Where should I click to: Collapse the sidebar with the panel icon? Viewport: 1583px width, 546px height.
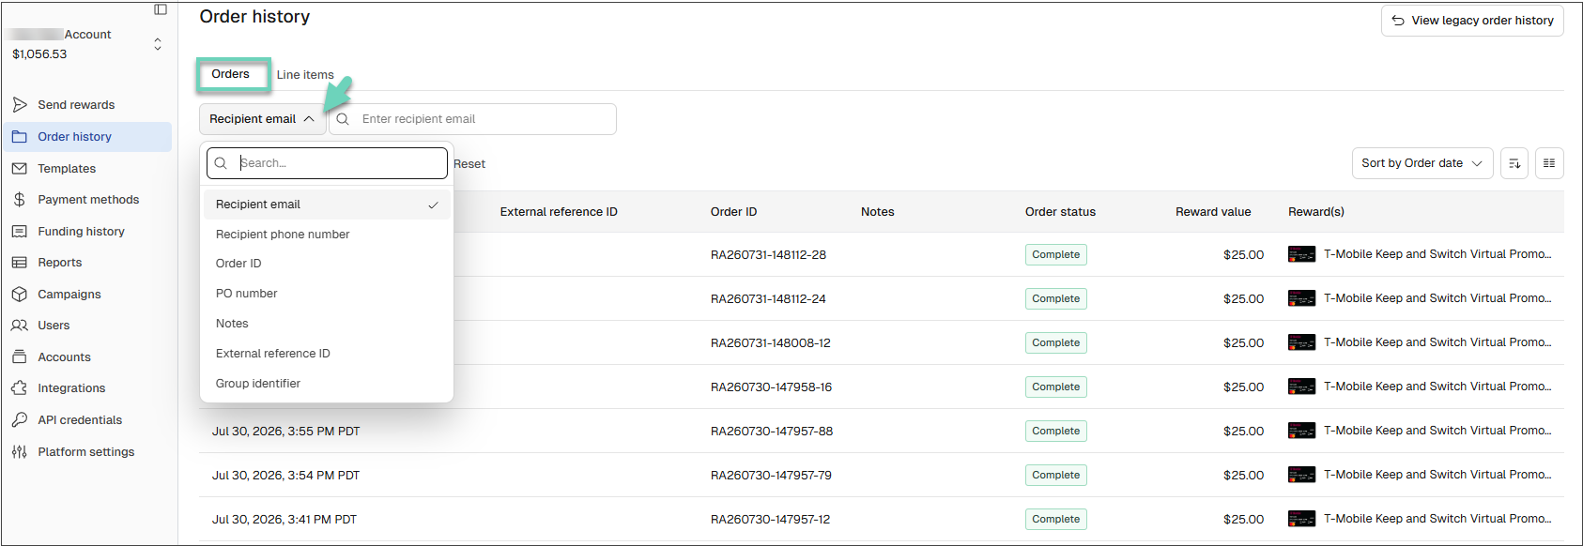tap(161, 9)
